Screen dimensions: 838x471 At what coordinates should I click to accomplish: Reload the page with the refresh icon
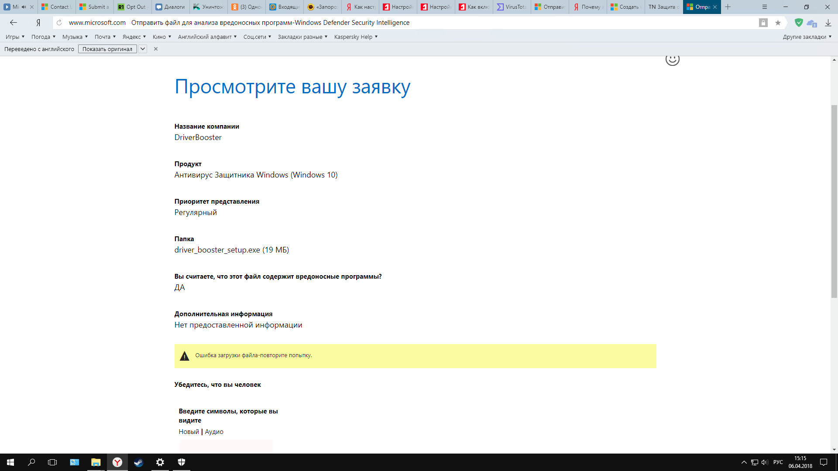[59, 23]
